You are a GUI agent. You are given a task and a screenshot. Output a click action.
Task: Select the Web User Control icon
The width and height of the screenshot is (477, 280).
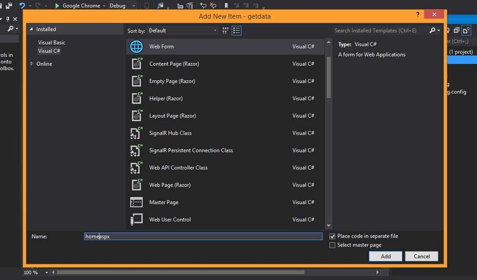pos(136,220)
